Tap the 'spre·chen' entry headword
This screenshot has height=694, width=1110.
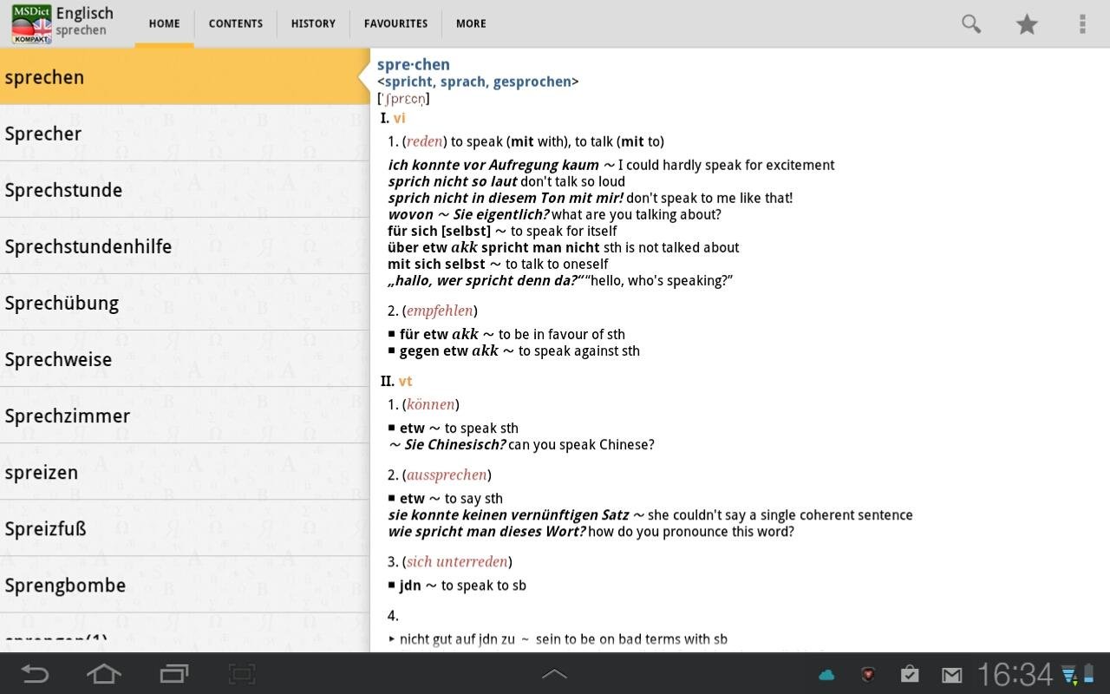[414, 64]
